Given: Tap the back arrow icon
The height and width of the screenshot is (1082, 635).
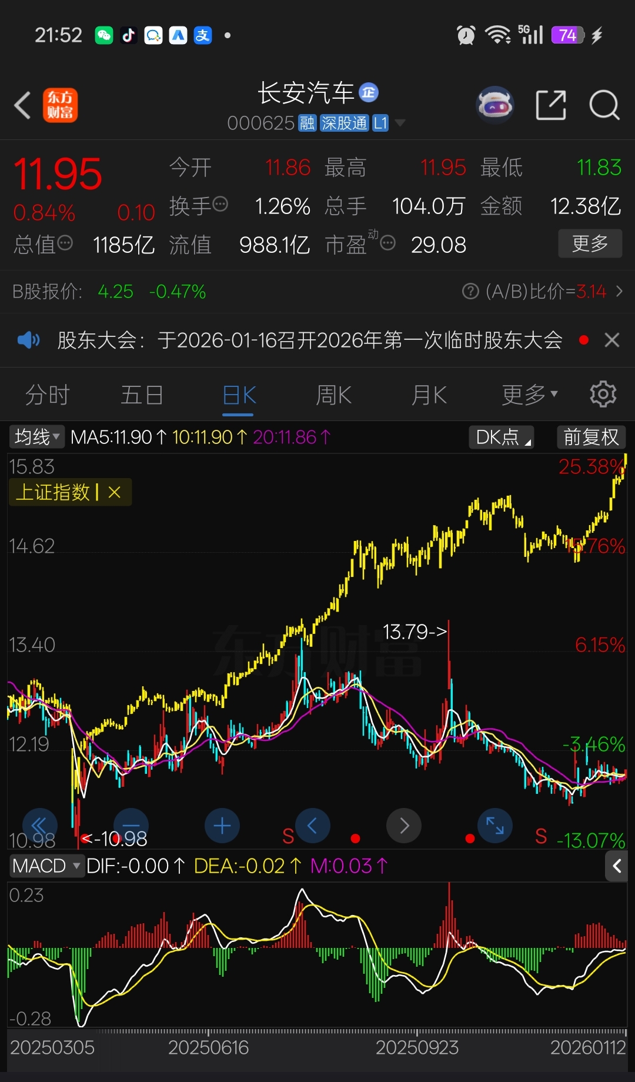Looking at the screenshot, I should [x=23, y=106].
